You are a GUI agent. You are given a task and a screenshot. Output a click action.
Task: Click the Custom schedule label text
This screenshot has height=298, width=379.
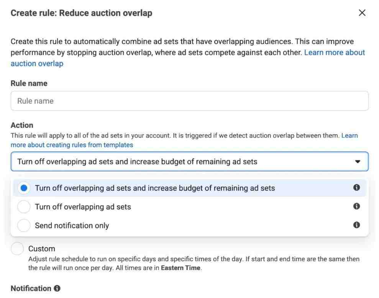(x=41, y=249)
